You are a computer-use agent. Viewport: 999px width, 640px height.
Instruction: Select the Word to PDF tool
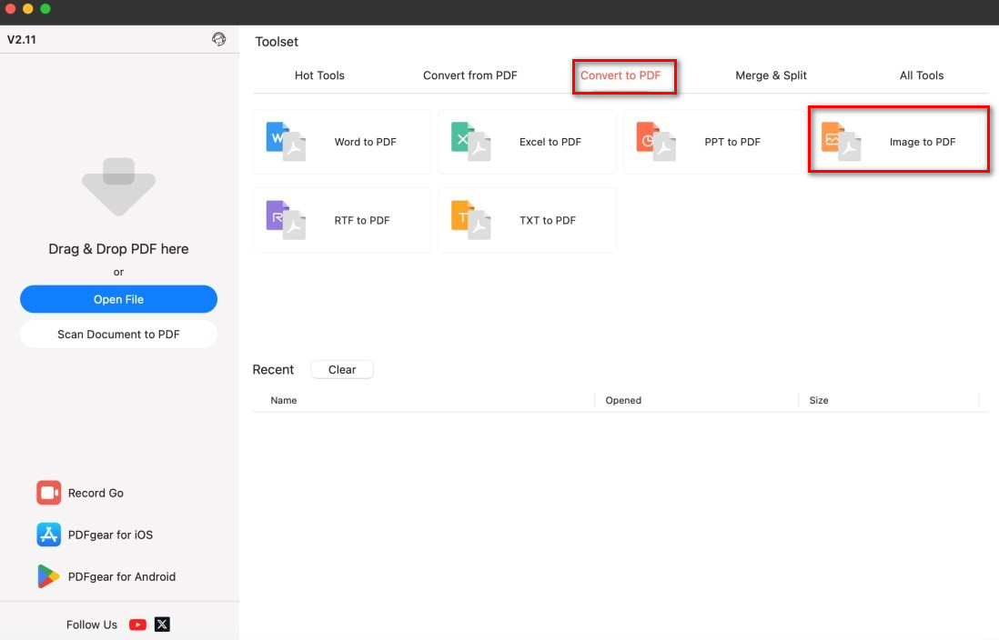[x=342, y=142]
